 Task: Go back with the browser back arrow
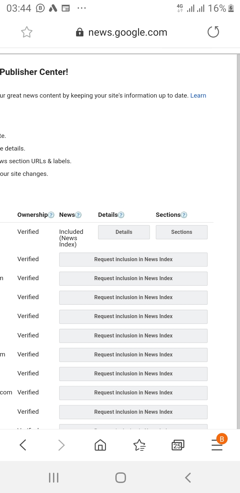coord(23,445)
